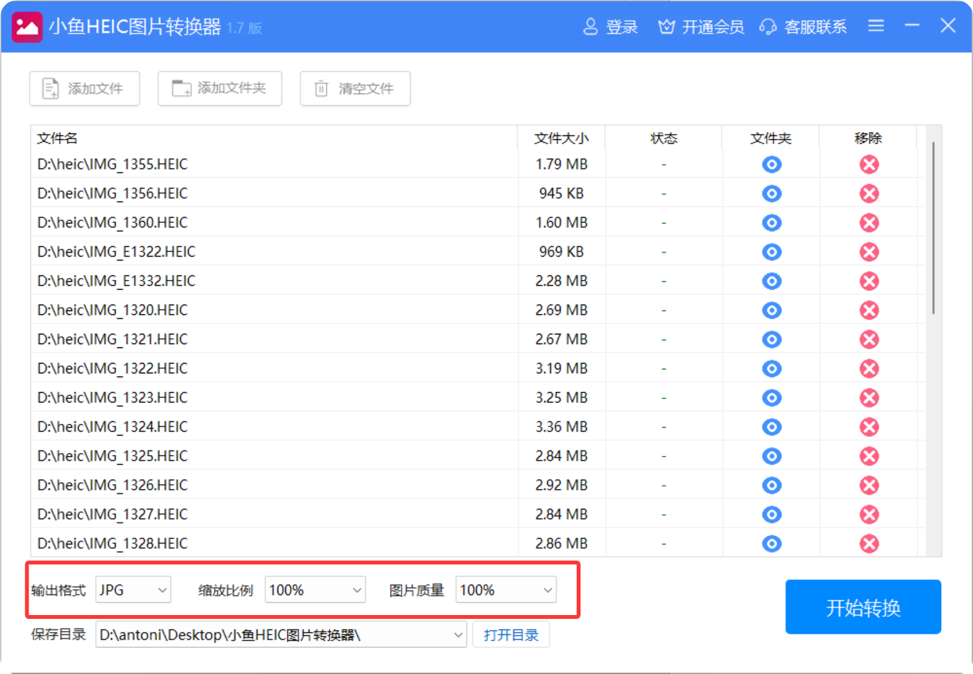The image size is (973, 674).
Task: Click the Open Directory button
Action: pos(511,634)
